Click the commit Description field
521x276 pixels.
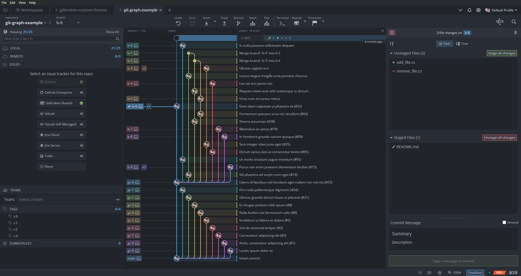coord(453,242)
